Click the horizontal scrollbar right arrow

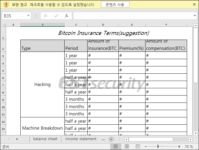(x=190, y=139)
